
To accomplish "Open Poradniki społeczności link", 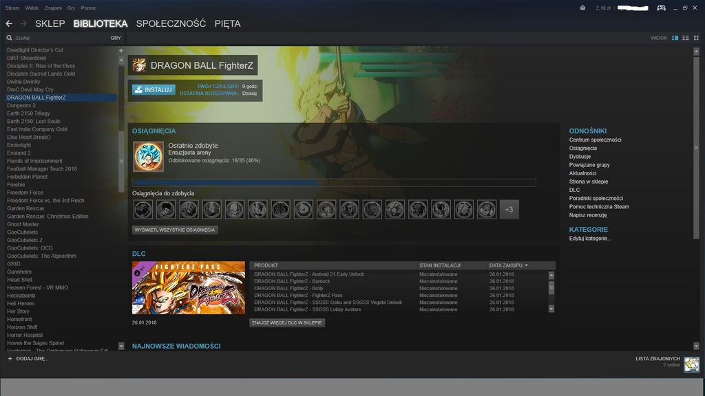I will coord(596,198).
